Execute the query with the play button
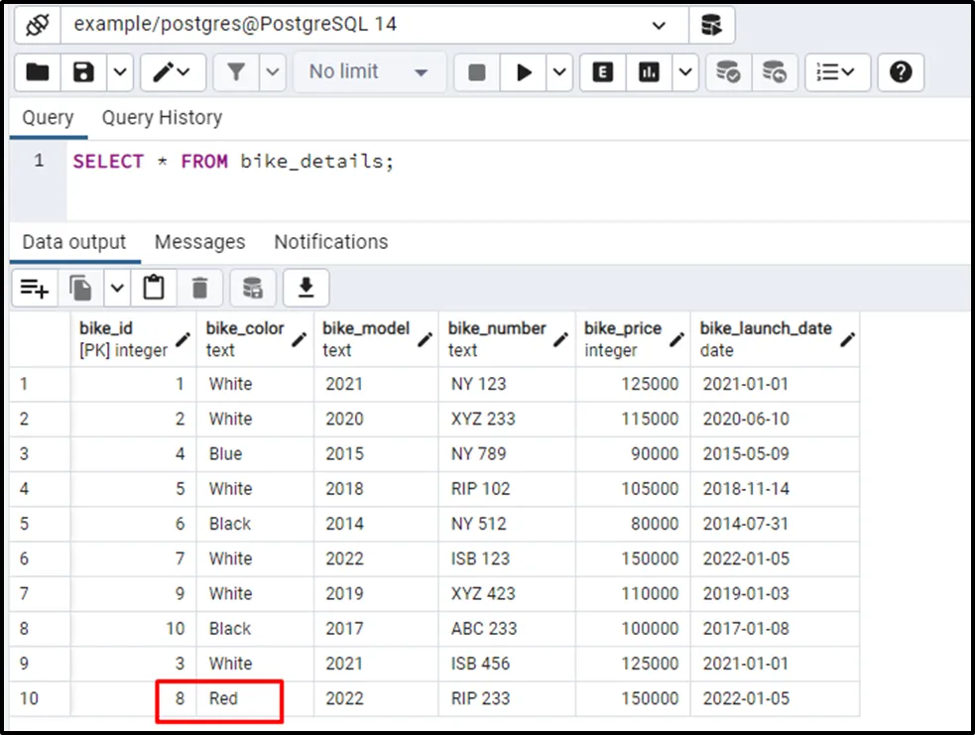Viewport: 975px width, 735px height. [x=524, y=72]
